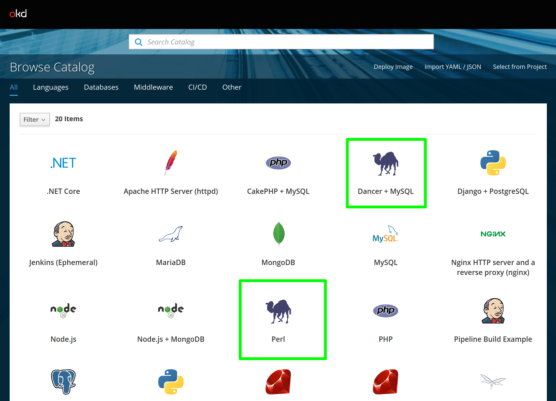
Task: Select the PHP logo icon
Action: click(x=386, y=311)
